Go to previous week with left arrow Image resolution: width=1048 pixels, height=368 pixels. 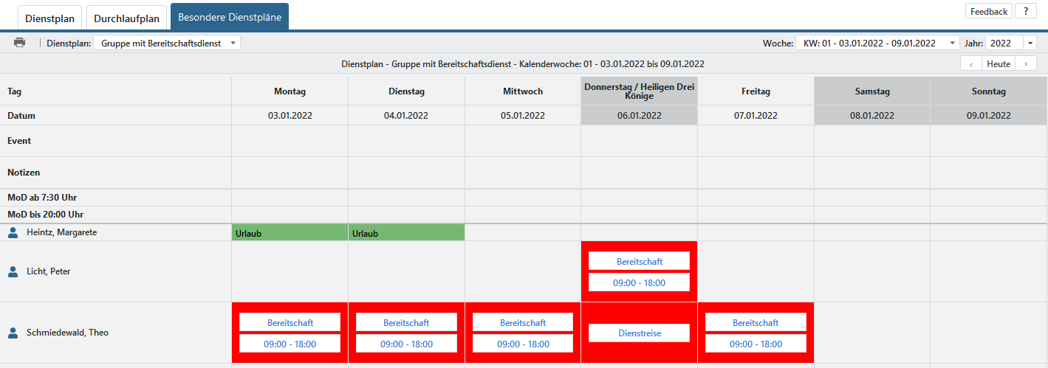970,64
